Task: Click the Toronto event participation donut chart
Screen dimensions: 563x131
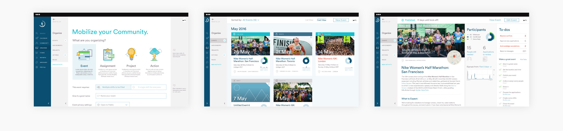Action: click(306, 61)
